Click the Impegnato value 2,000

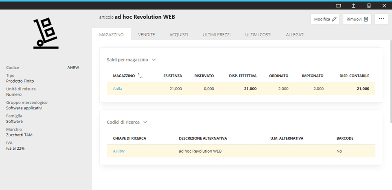[318, 89]
